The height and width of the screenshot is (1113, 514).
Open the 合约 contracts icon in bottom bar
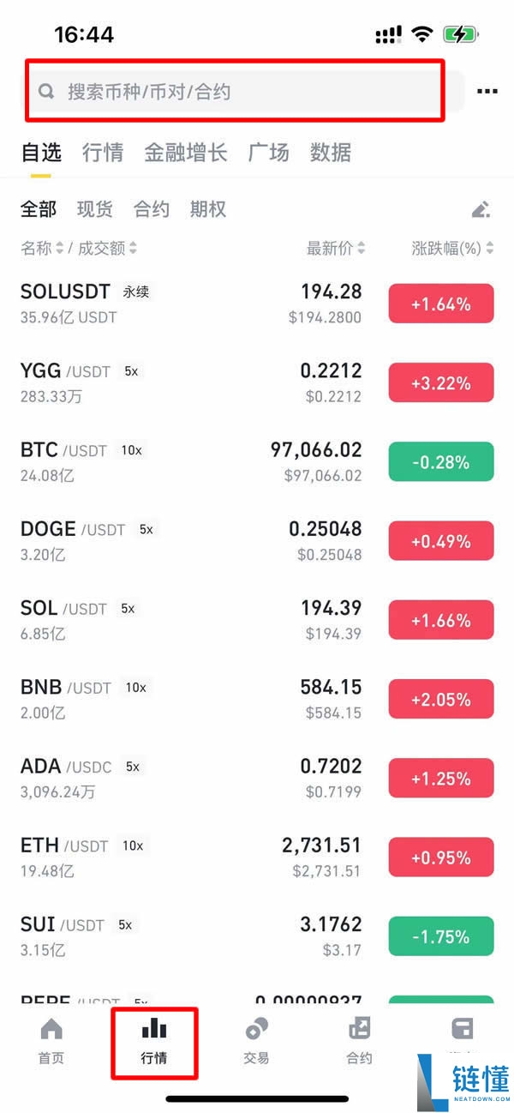[x=358, y=1035]
